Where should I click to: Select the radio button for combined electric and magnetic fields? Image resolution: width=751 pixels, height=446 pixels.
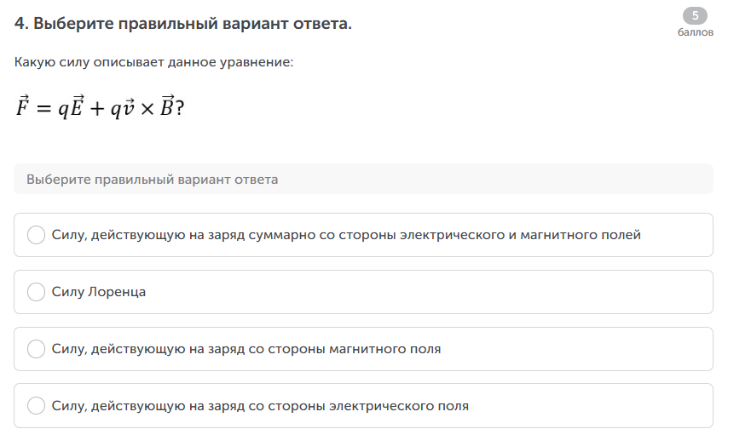37,235
